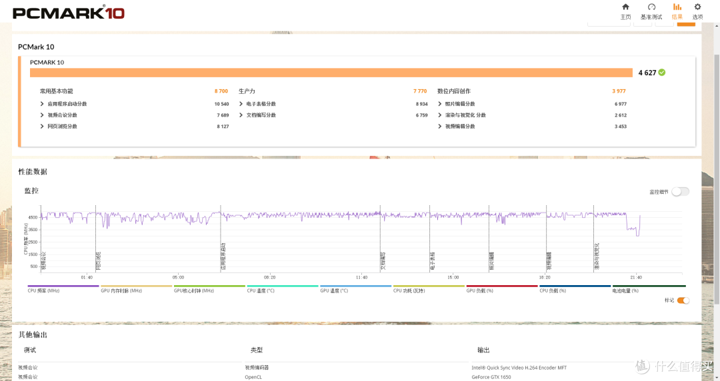Image resolution: width=720 pixels, height=381 pixels.
Task: Expand the 网页浏览分数 row
Action: [x=59, y=127]
